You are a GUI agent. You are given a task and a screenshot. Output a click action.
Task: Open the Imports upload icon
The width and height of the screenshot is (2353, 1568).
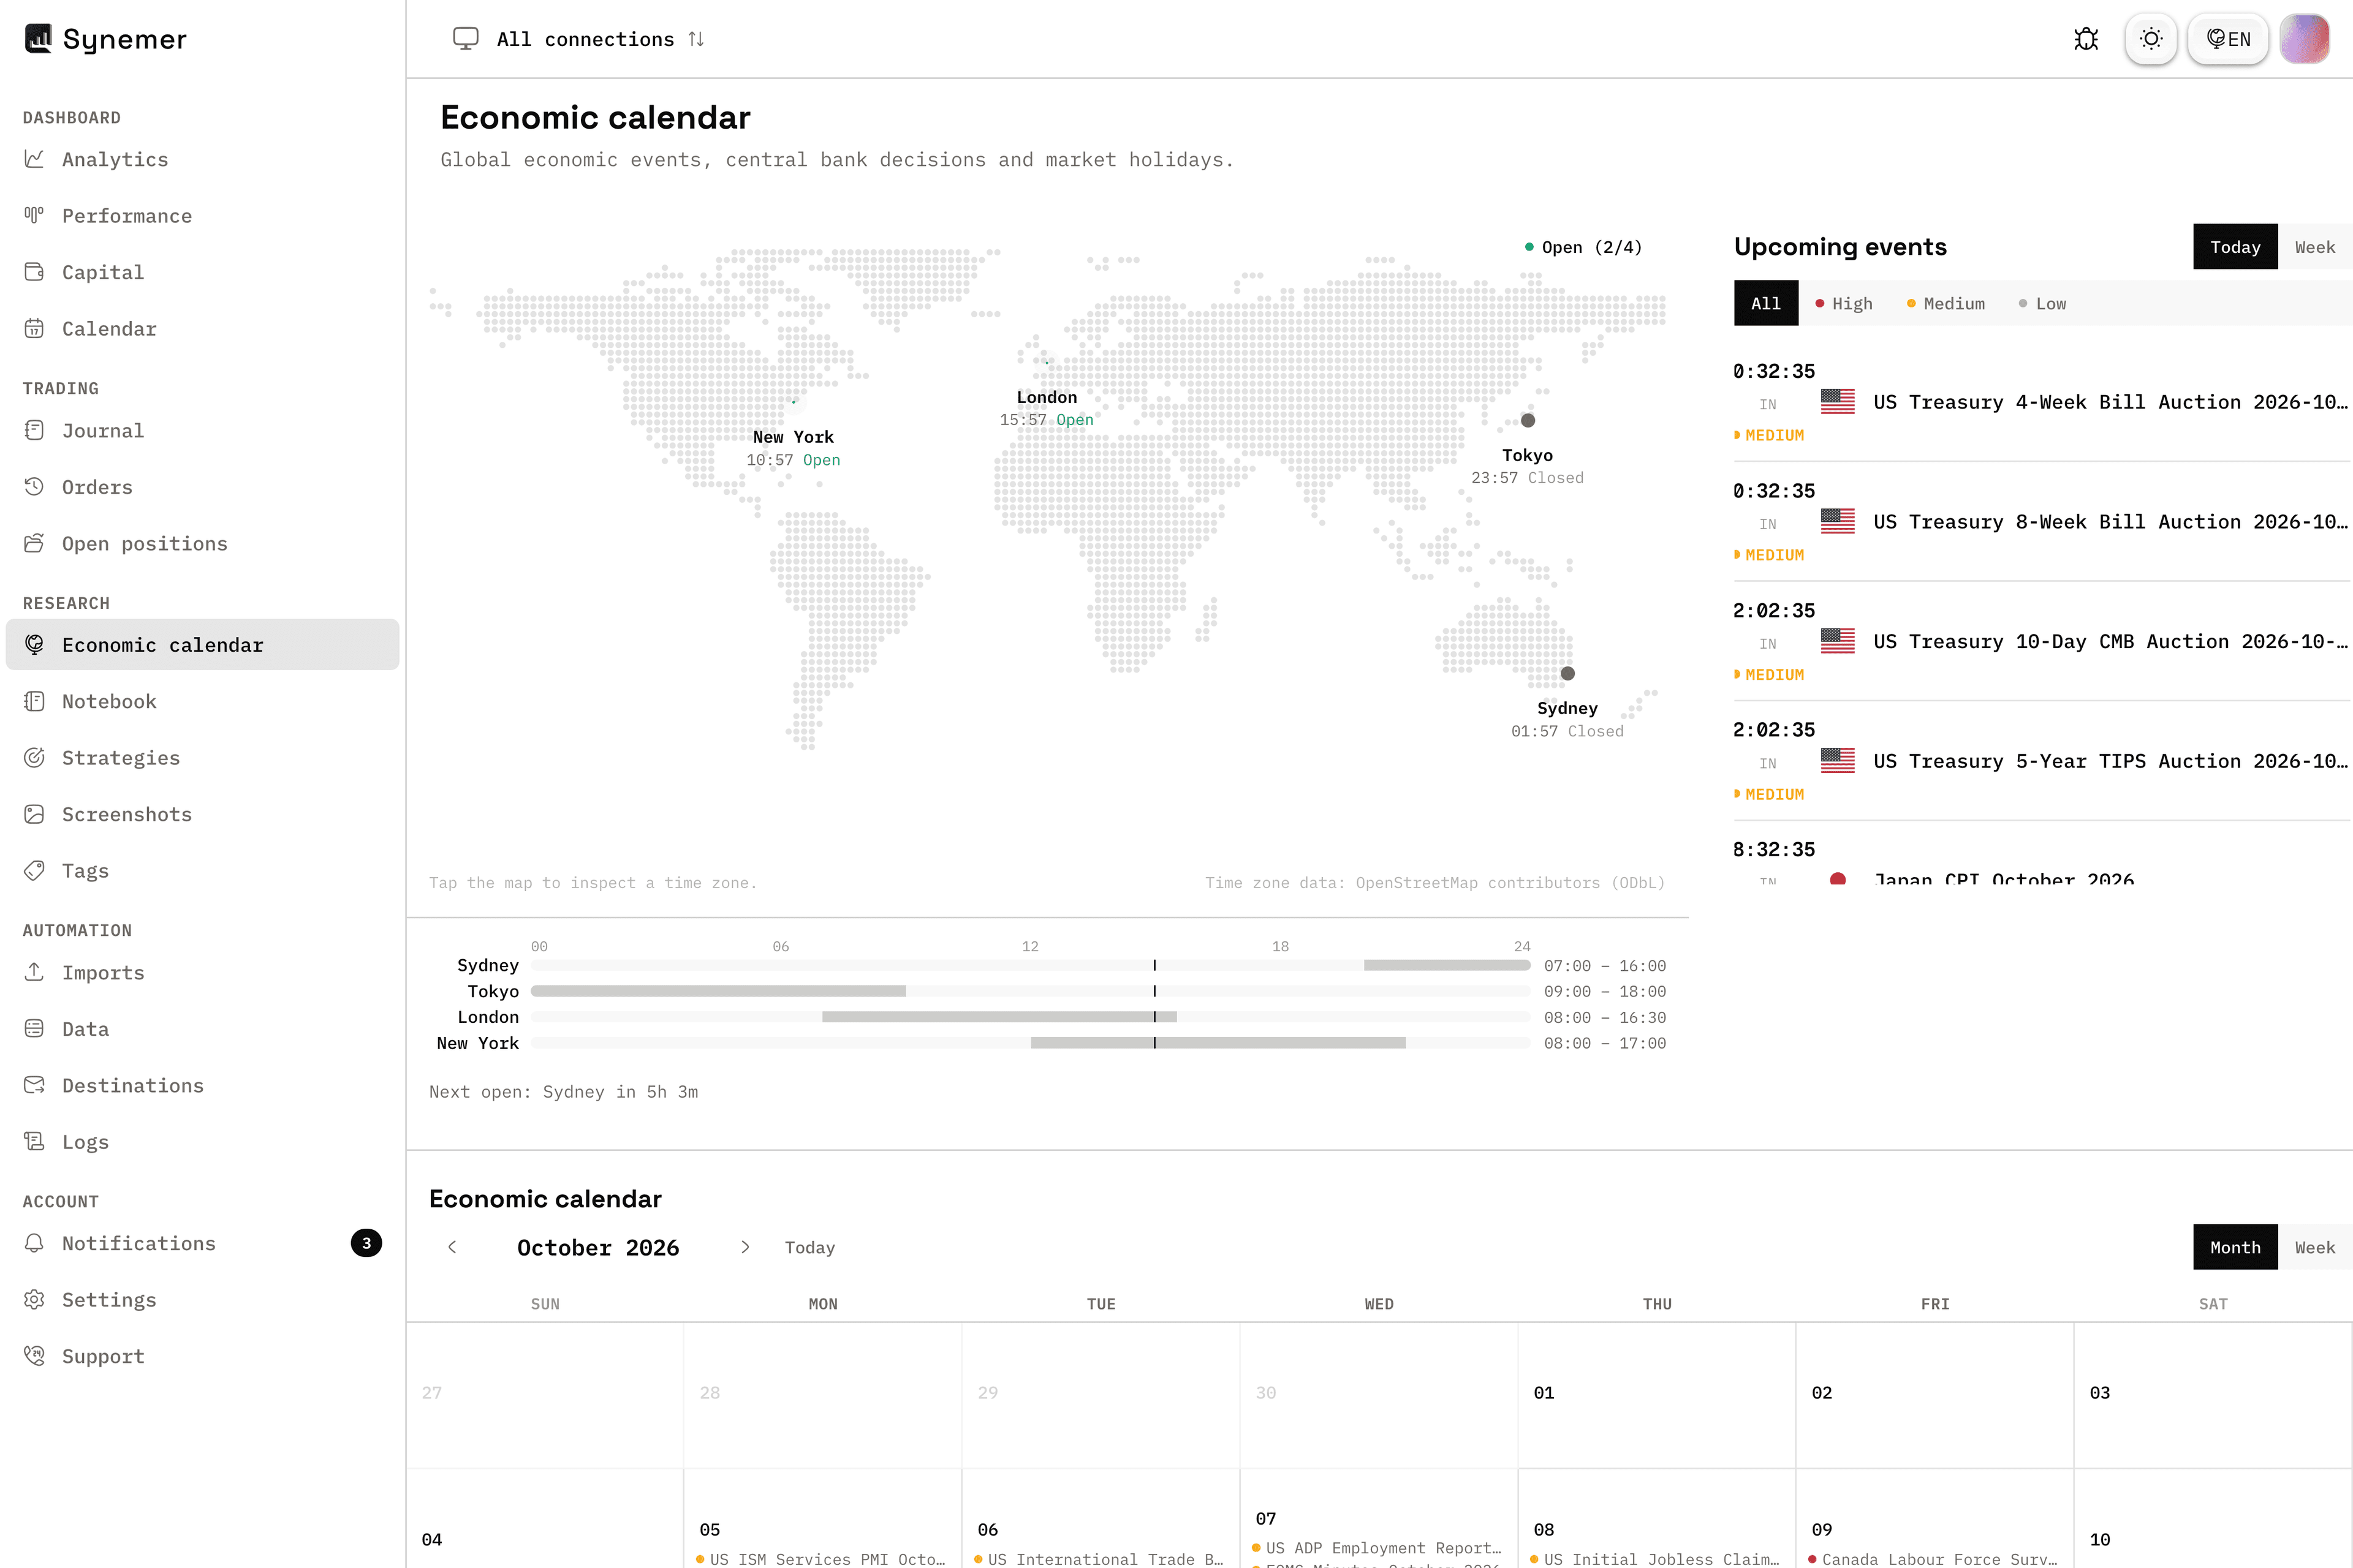click(x=34, y=972)
